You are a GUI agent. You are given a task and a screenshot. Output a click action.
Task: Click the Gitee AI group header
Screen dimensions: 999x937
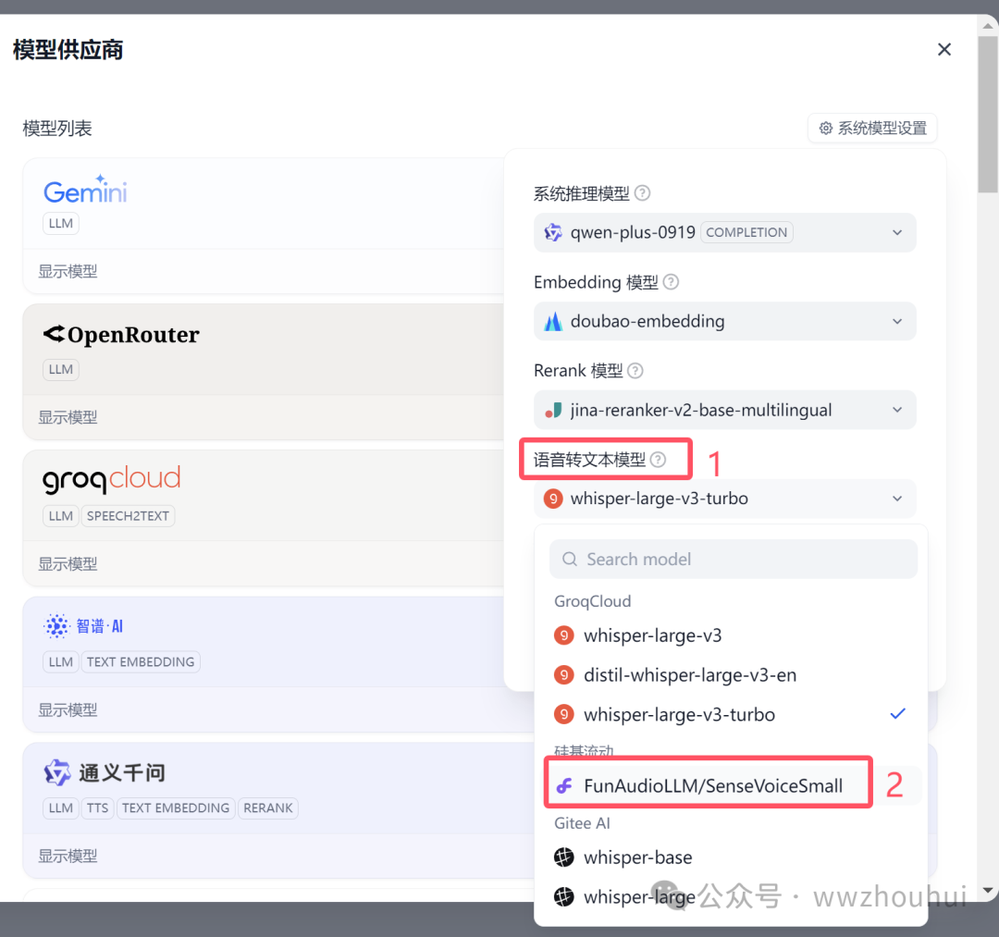[x=582, y=823]
